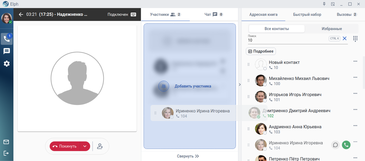Click the compact mode icon in title bar
The width and height of the screenshot is (365, 161).
pos(333,4)
